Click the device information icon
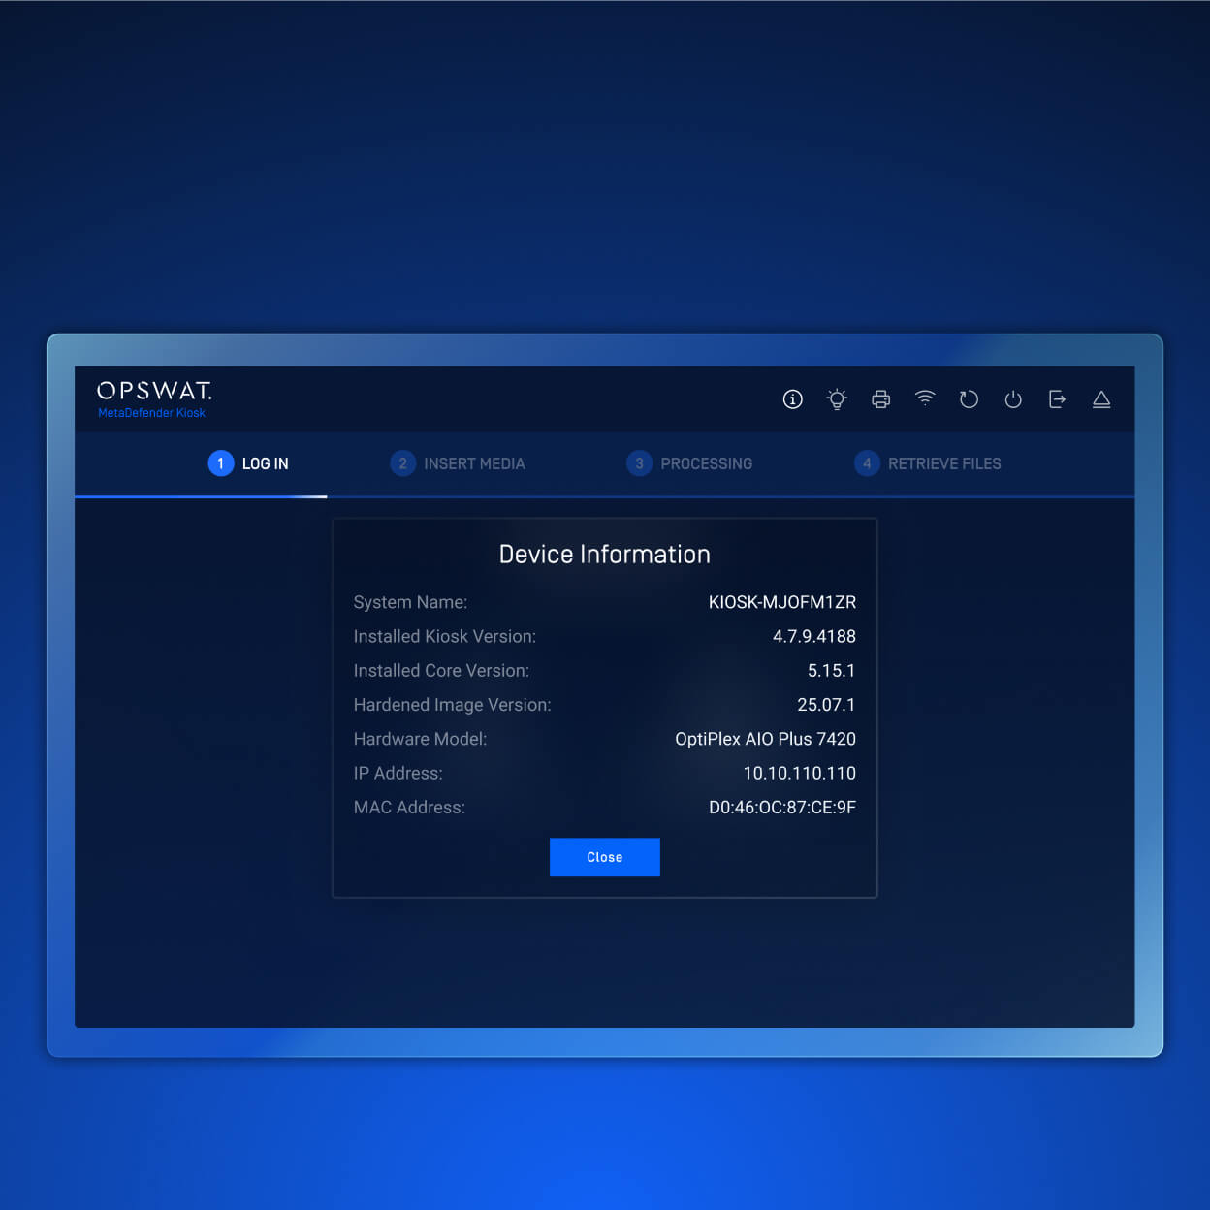This screenshot has width=1210, height=1210. coord(792,399)
